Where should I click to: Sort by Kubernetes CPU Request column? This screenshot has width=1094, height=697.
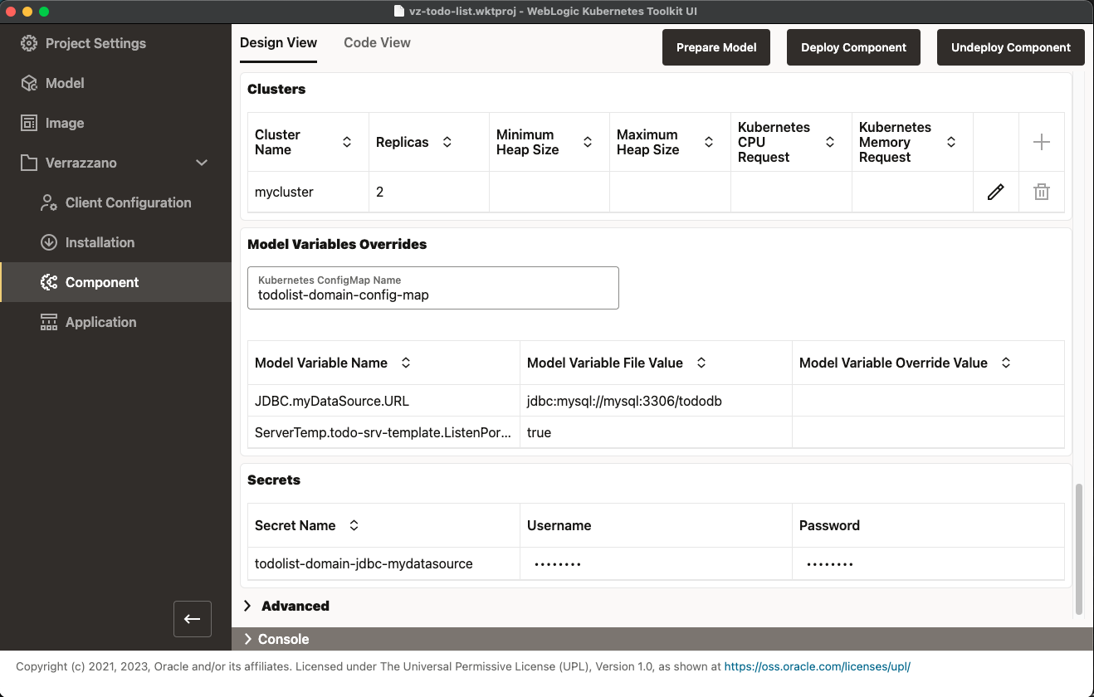pyautogui.click(x=830, y=142)
